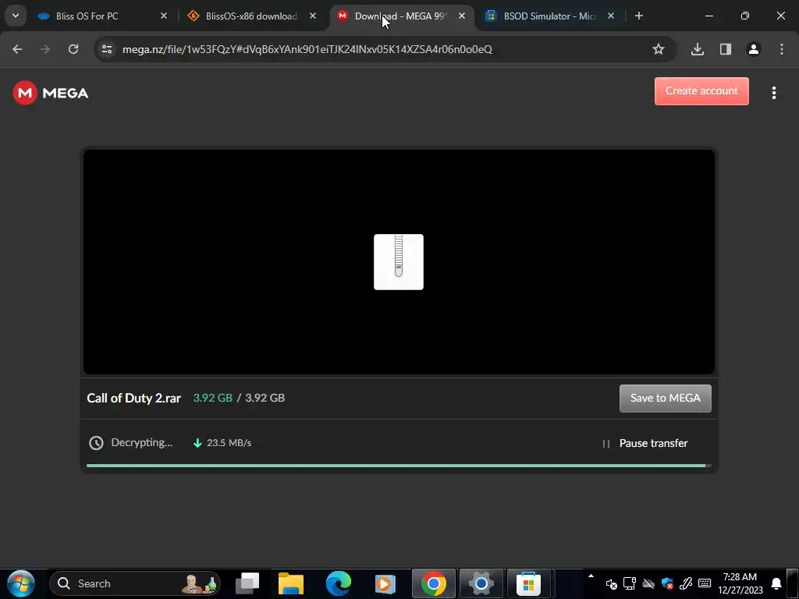Image resolution: width=799 pixels, height=599 pixels.
Task: Launch Microsoft Edge from taskbar
Action: pyautogui.click(x=339, y=583)
